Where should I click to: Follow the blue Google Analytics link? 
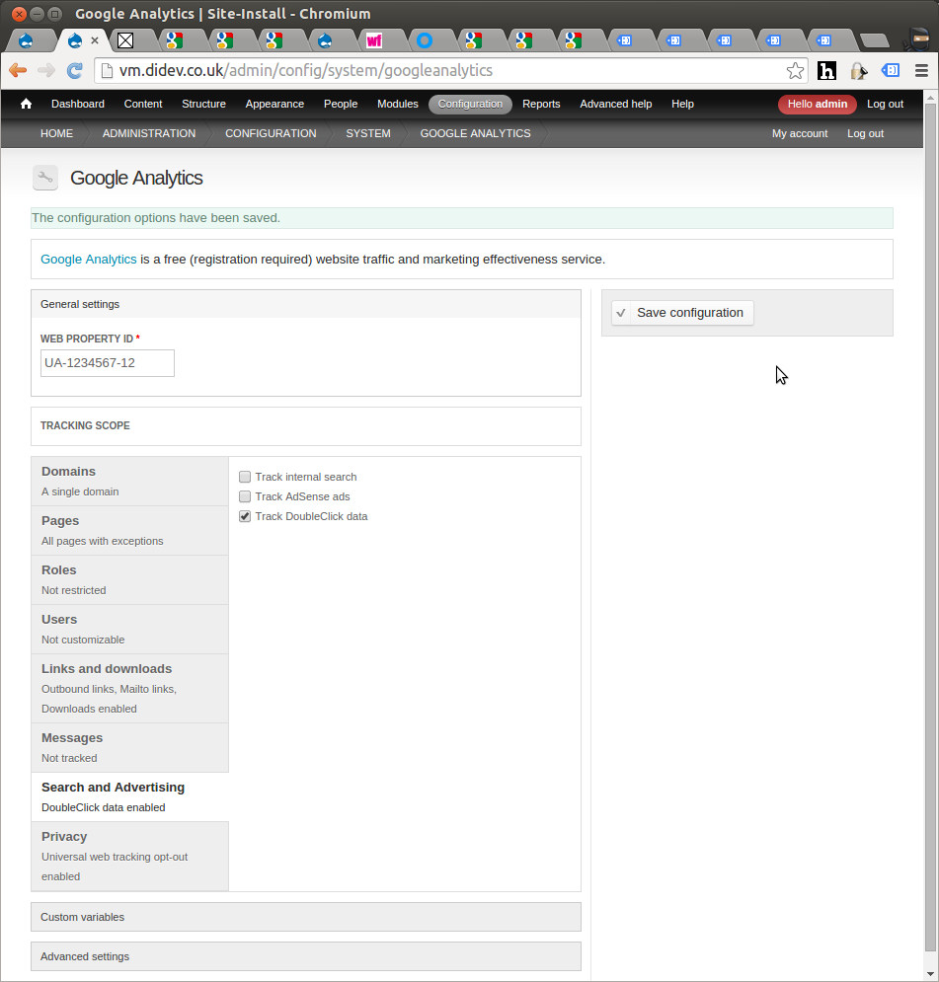tap(88, 260)
